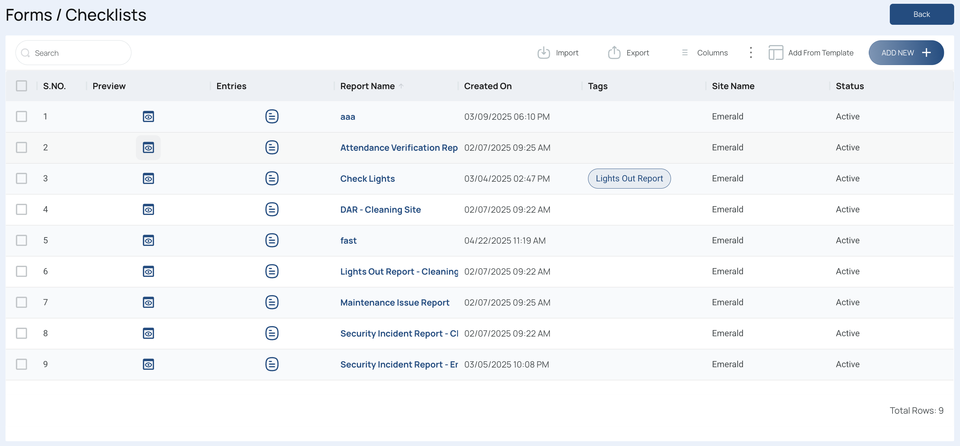Open the aaa report link
Screen dimensions: 960x446
coord(347,117)
